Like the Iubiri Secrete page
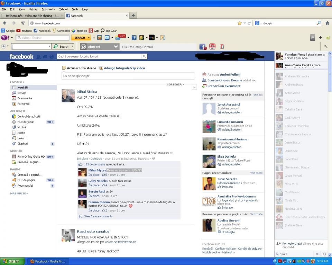 pyautogui.click(x=225, y=187)
